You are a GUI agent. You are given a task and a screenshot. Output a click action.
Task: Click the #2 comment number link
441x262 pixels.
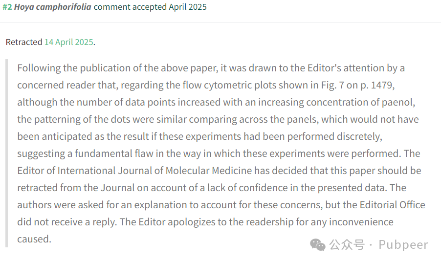click(7, 7)
